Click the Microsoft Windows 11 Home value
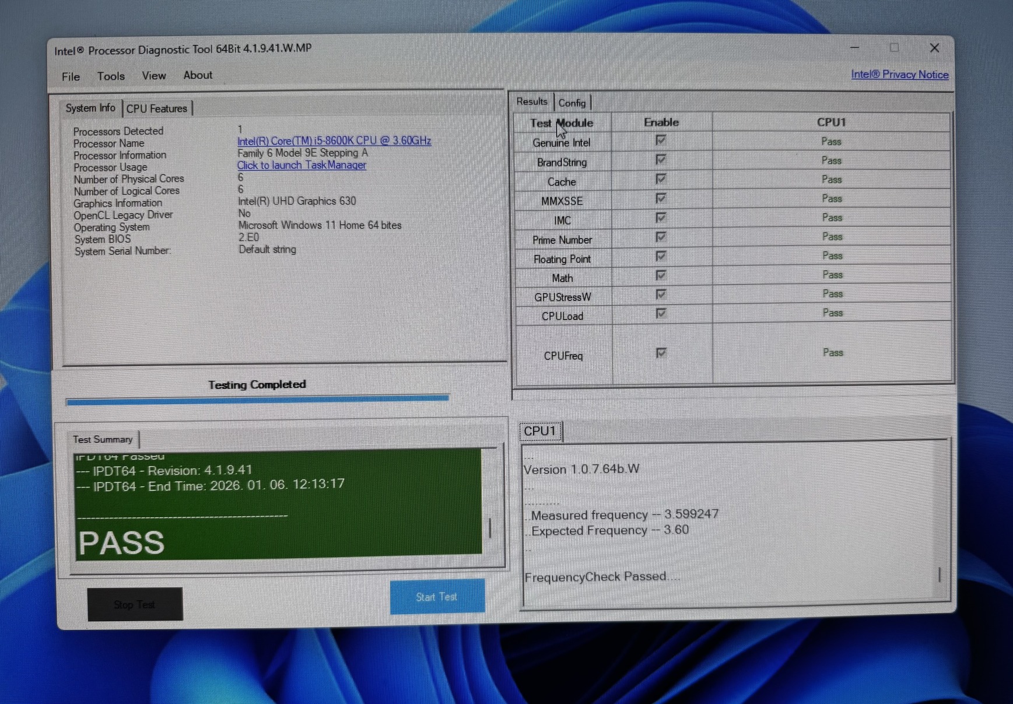This screenshot has width=1013, height=704. tap(320, 225)
